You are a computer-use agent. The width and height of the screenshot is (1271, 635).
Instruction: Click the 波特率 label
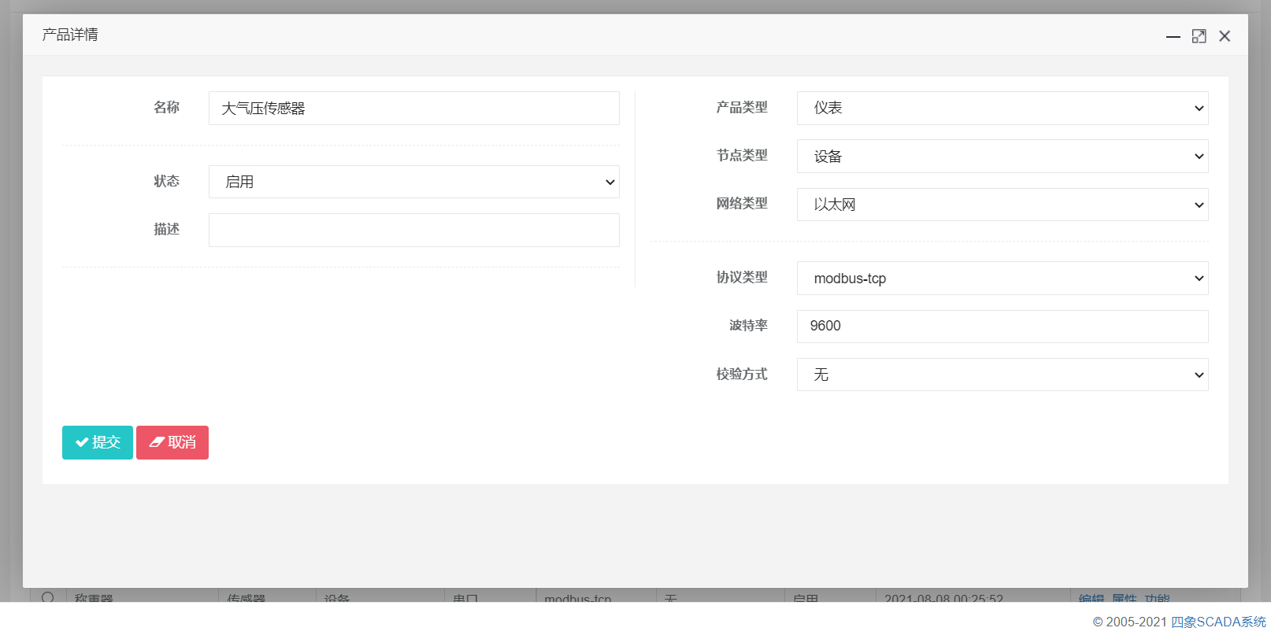748,325
